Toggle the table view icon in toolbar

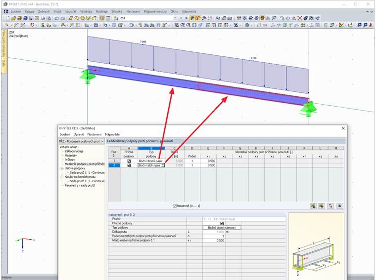[108, 18]
